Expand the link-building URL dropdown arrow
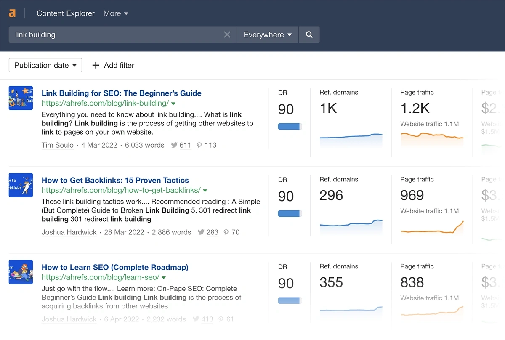 [173, 104]
